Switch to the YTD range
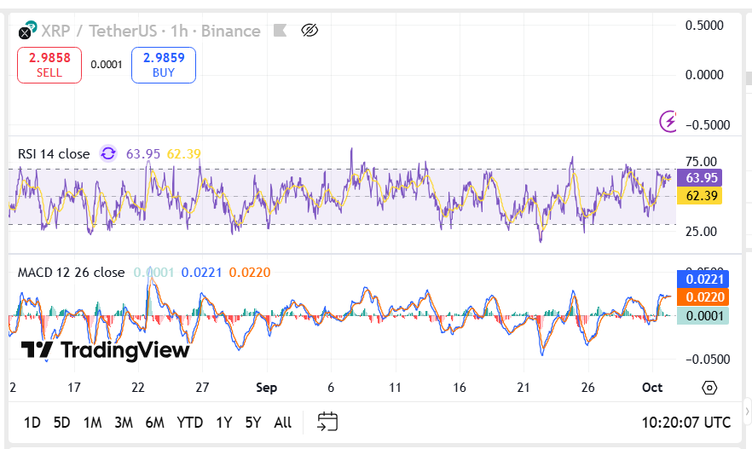The height and width of the screenshot is (449, 752). 189,423
